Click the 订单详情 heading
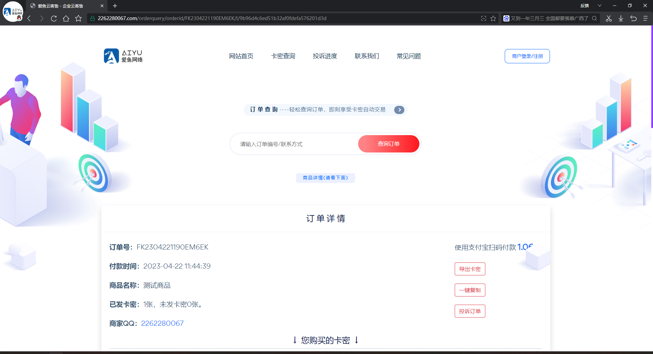Image resolution: width=653 pixels, height=354 pixels. pyautogui.click(x=325, y=219)
